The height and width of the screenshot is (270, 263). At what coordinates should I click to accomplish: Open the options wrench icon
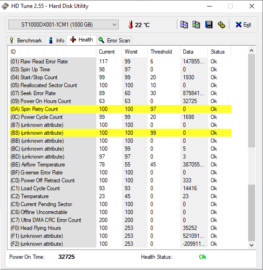222,25
